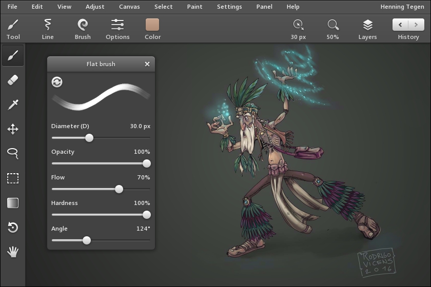The height and width of the screenshot is (287, 431).
Task: Select the paintbrush tool in the left sidebar
Action: point(13,55)
